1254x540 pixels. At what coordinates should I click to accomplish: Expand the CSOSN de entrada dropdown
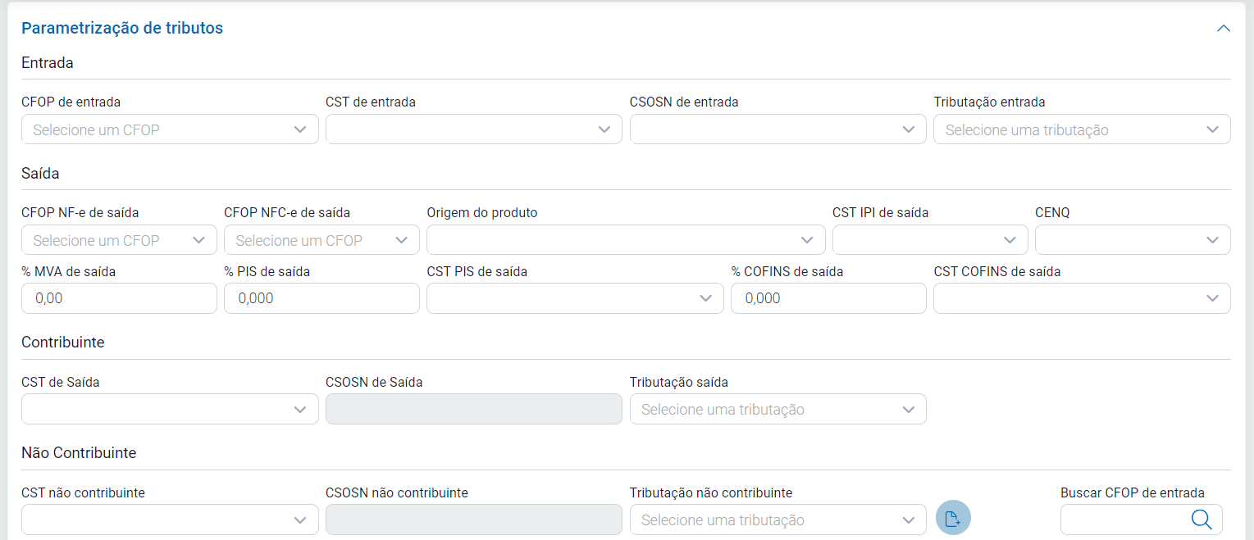[x=777, y=129]
